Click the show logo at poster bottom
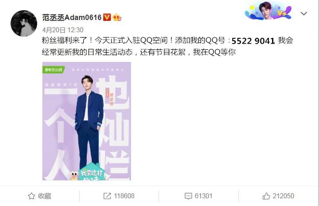The height and width of the screenshot is (206, 319). click(x=91, y=173)
